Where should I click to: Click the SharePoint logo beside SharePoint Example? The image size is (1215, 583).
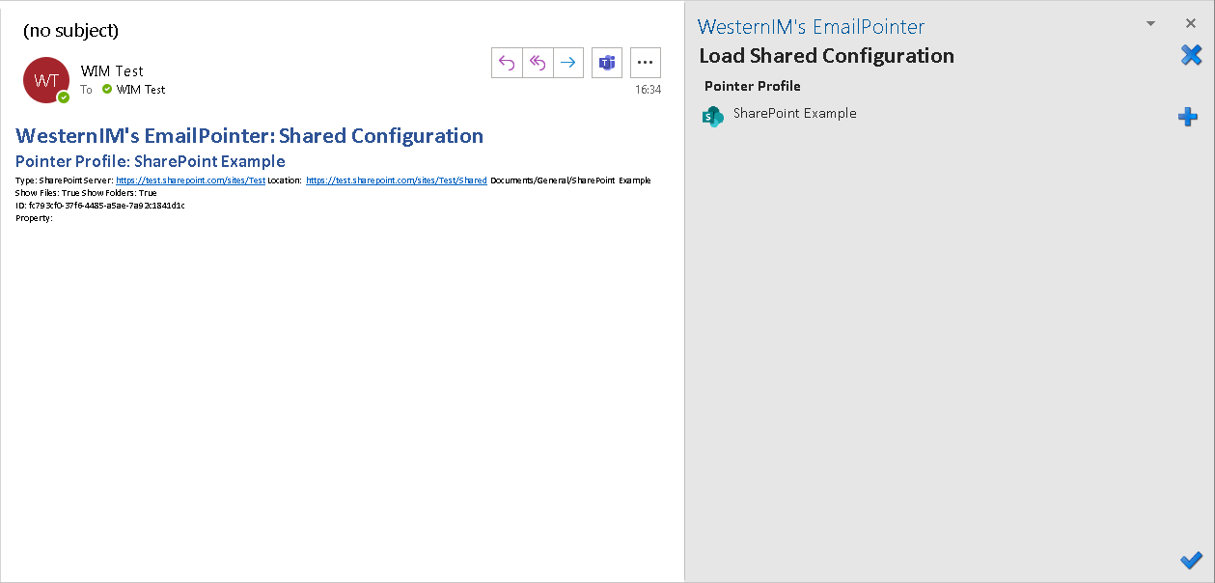tap(712, 116)
